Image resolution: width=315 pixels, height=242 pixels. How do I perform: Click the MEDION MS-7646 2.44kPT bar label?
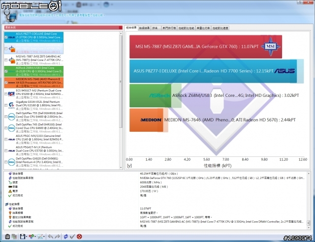click(x=230, y=120)
